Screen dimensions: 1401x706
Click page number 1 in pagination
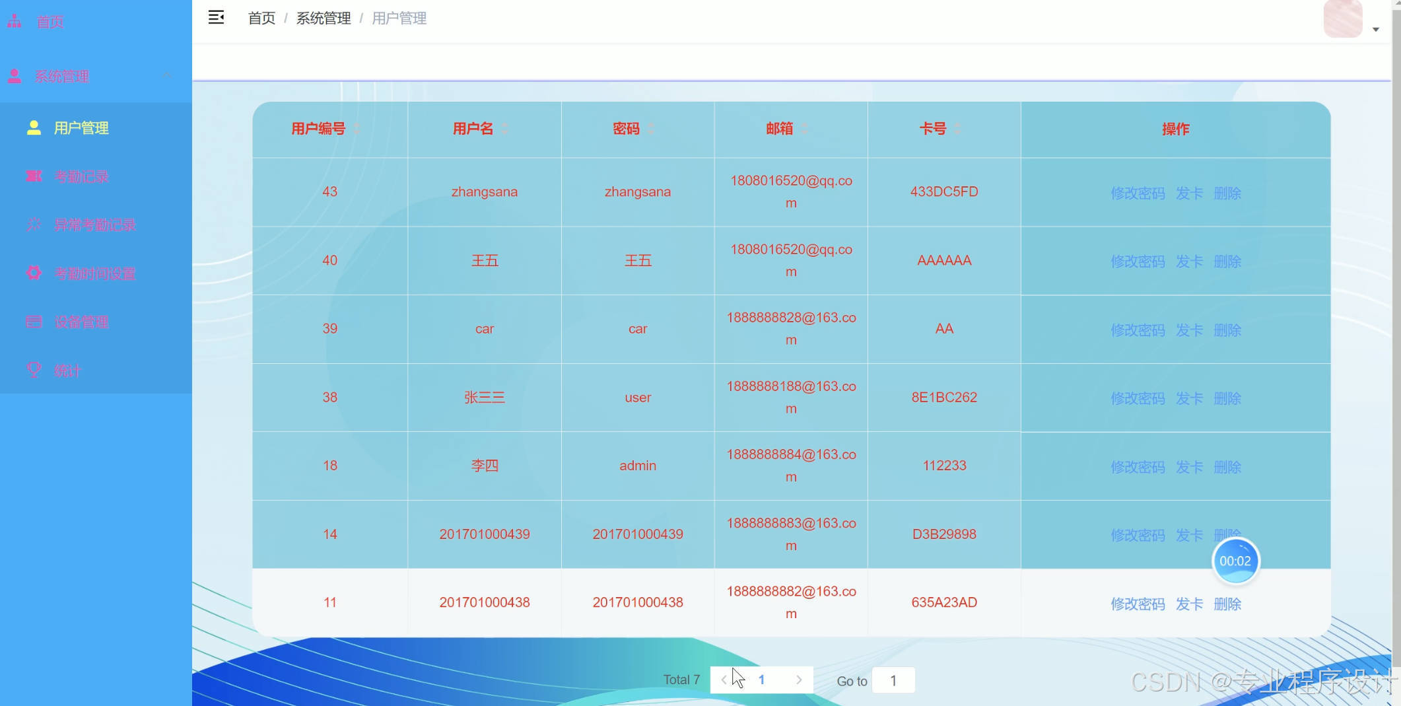point(761,680)
